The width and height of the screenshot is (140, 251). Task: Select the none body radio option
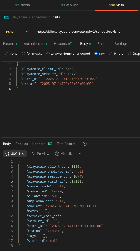click(x=7, y=54)
